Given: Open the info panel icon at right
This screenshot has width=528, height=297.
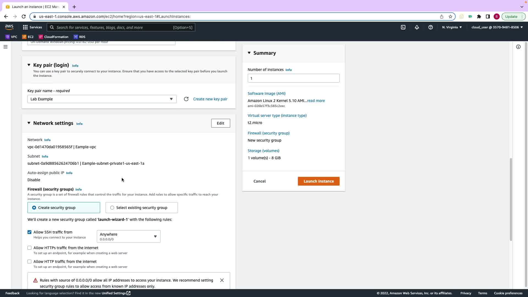Looking at the screenshot, I should [518, 47].
